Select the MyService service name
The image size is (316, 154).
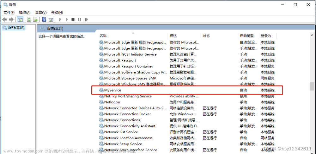click(113, 91)
